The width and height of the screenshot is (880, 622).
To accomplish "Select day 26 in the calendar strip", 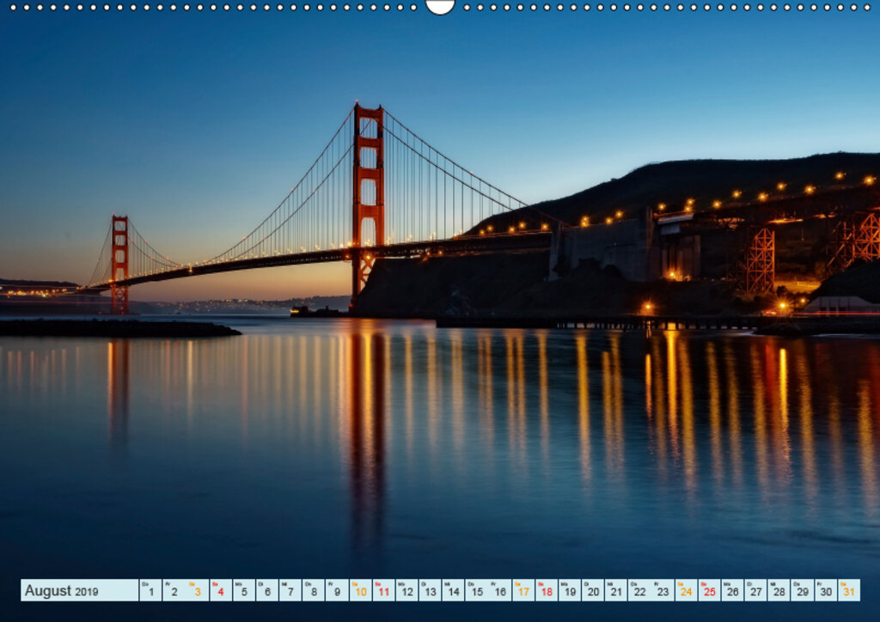I will (x=733, y=590).
